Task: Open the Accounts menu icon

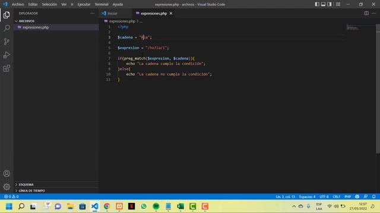Action: (x=7, y=173)
